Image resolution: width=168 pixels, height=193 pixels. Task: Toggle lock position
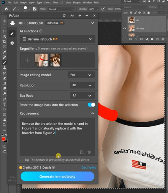pyautogui.click(x=140, y=13)
